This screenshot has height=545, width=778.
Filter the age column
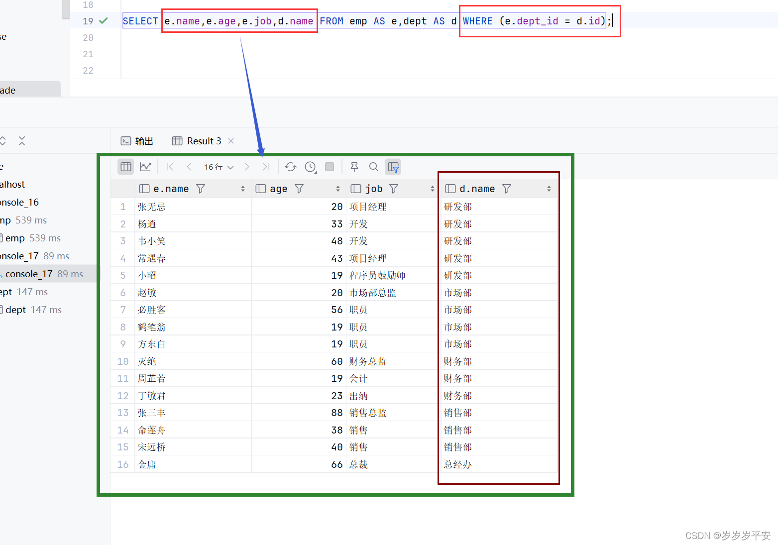pos(299,189)
